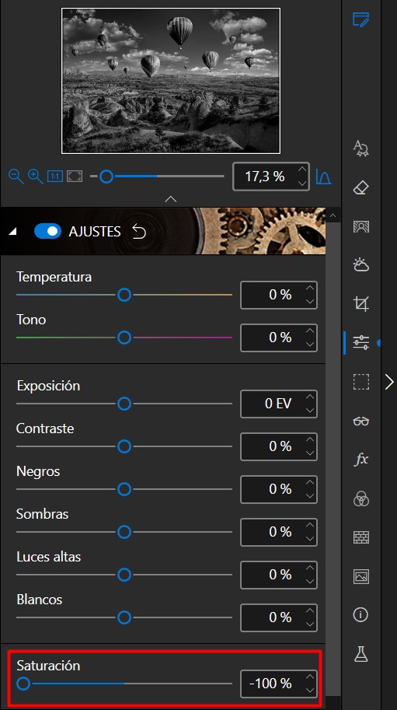Open the brick texture tool icon
This screenshot has height=710, width=397.
click(360, 537)
